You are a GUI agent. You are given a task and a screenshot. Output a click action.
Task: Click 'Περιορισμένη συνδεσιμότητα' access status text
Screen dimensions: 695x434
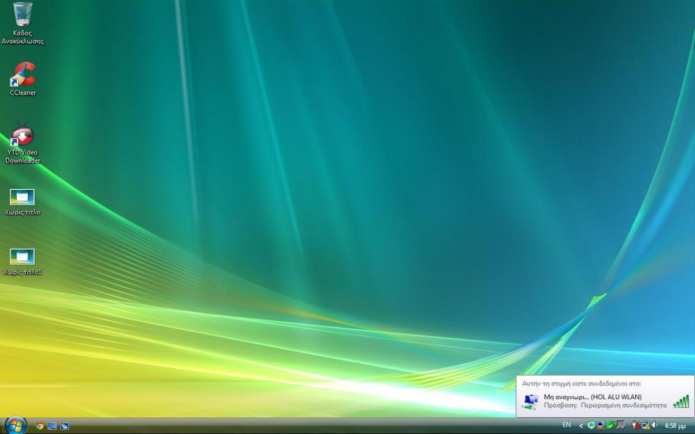pyautogui.click(x=623, y=406)
